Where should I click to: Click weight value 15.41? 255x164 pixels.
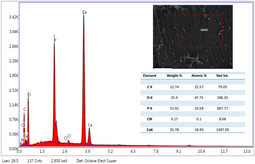[174, 108]
